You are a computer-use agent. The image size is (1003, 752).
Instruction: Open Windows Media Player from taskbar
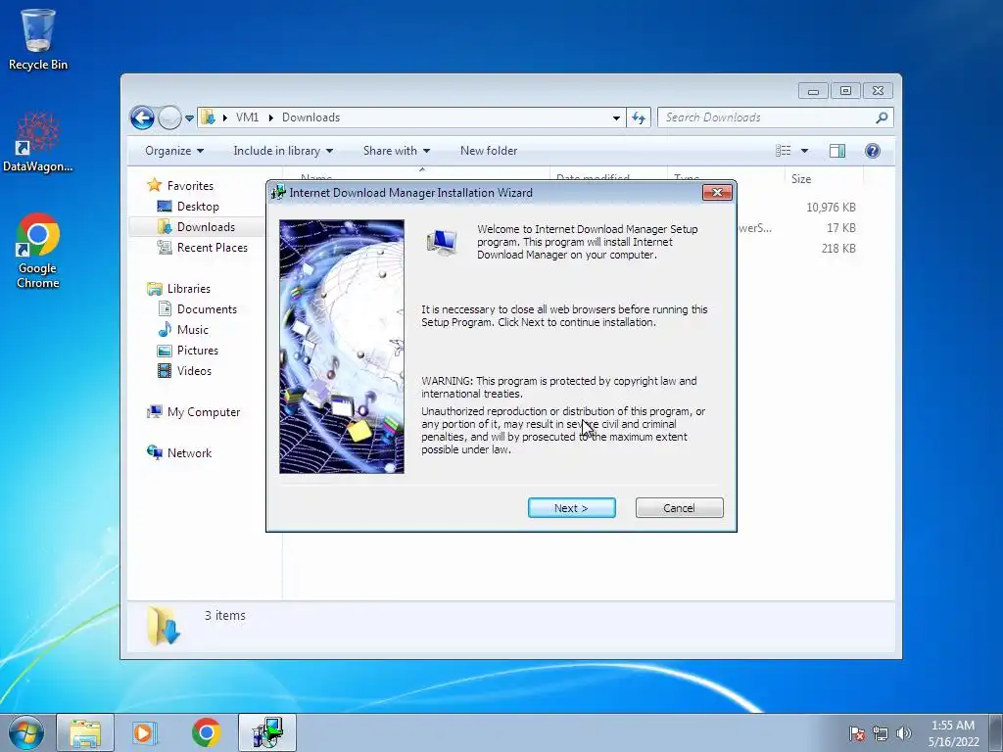point(145,732)
